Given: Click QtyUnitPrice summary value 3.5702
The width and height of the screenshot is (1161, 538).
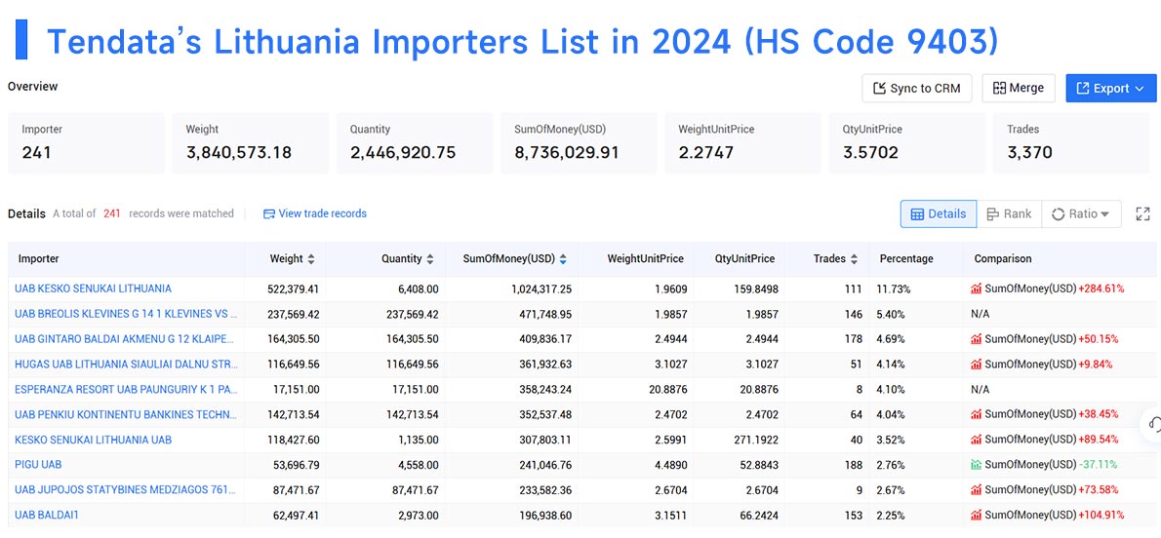Looking at the screenshot, I should click(x=870, y=153).
